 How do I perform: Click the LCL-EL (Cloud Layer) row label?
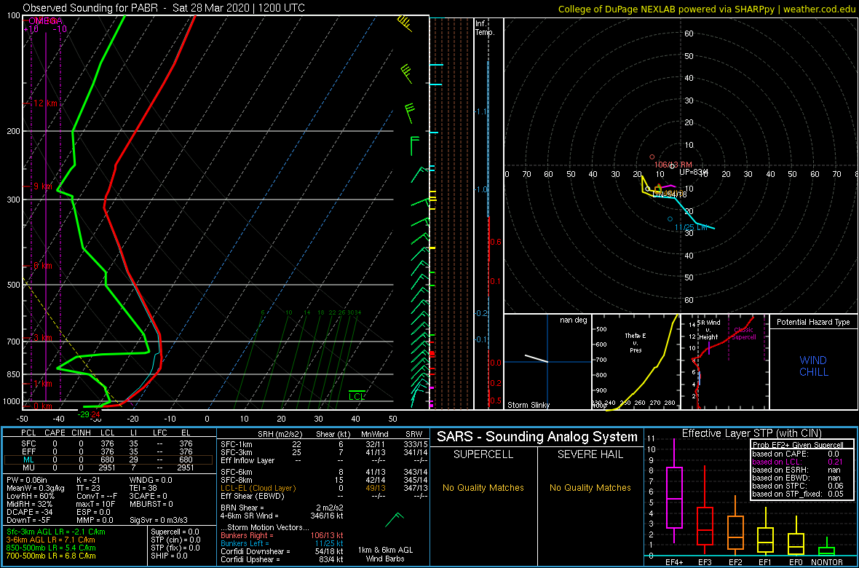pos(258,488)
